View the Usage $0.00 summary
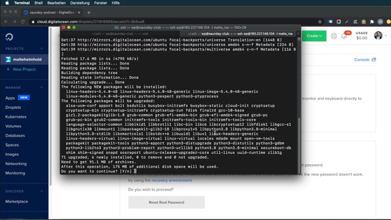The height and width of the screenshot is (220, 391). click(362, 35)
